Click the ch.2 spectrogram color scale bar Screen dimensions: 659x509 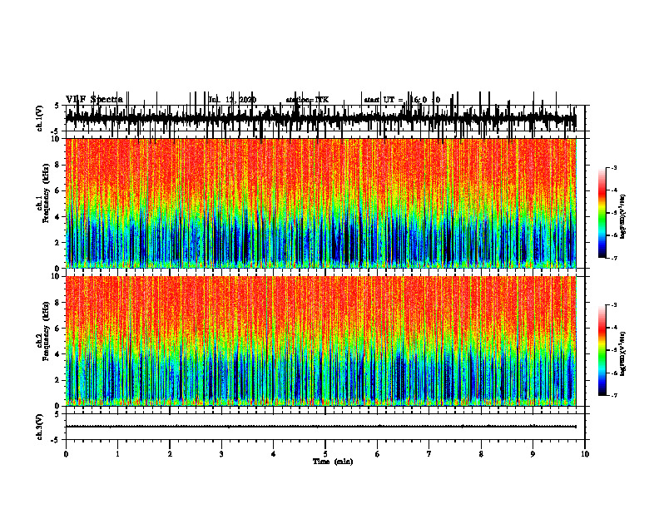[602, 350]
